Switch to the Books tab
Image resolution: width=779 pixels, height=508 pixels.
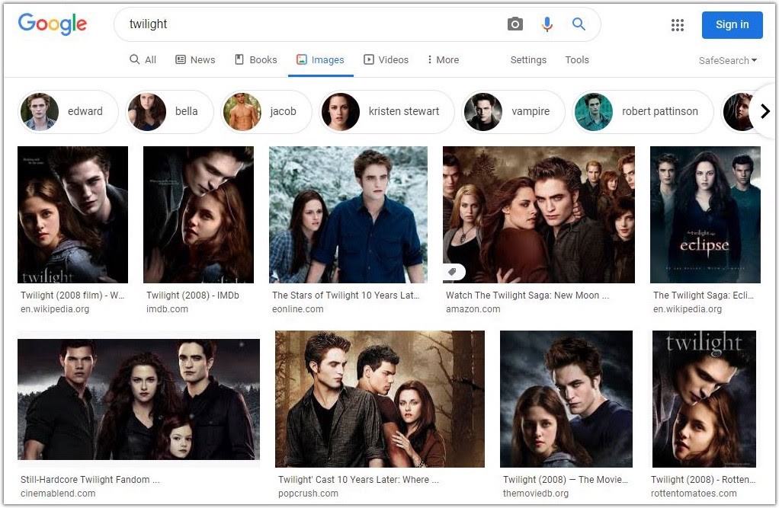tap(256, 60)
